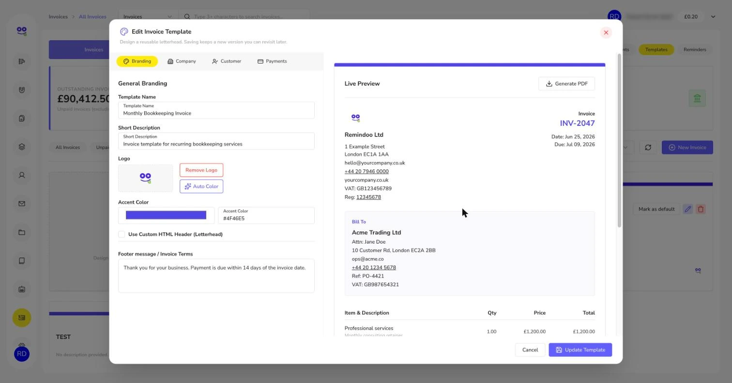The height and width of the screenshot is (383, 732).
Task: Open the folder icon in sidebar
Action: click(22, 232)
